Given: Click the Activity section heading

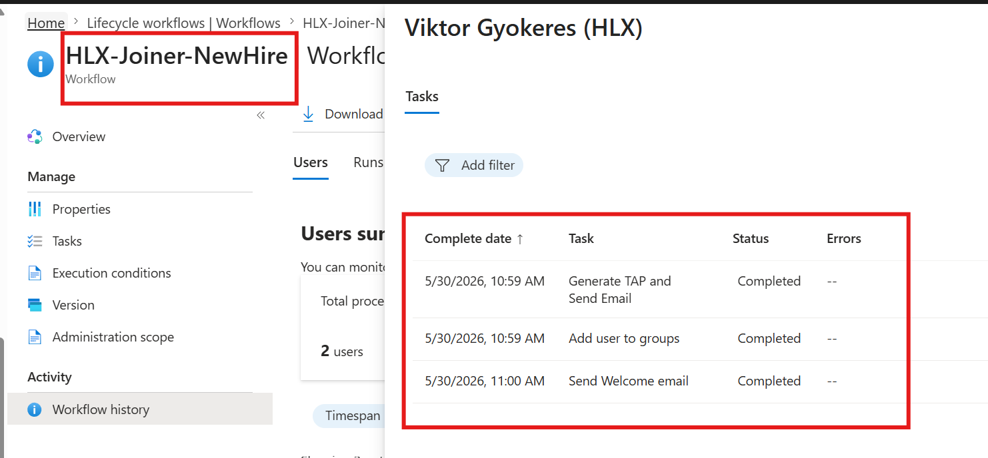Looking at the screenshot, I should tap(49, 377).
